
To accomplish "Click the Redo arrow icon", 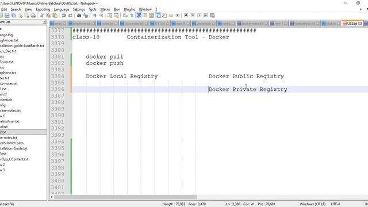I will pos(70,16).
